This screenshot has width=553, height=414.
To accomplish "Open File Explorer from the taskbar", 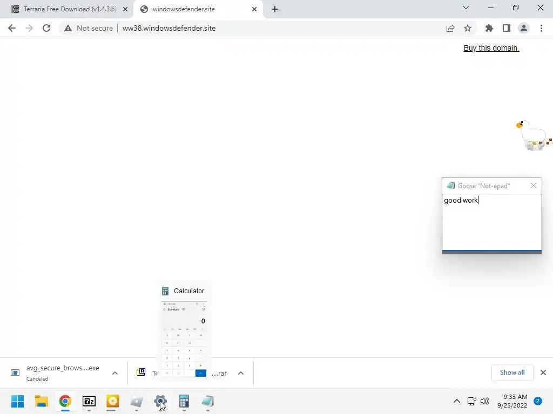I will click(41, 401).
